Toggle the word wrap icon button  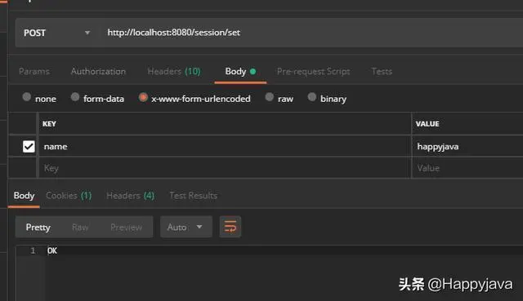[230, 227]
